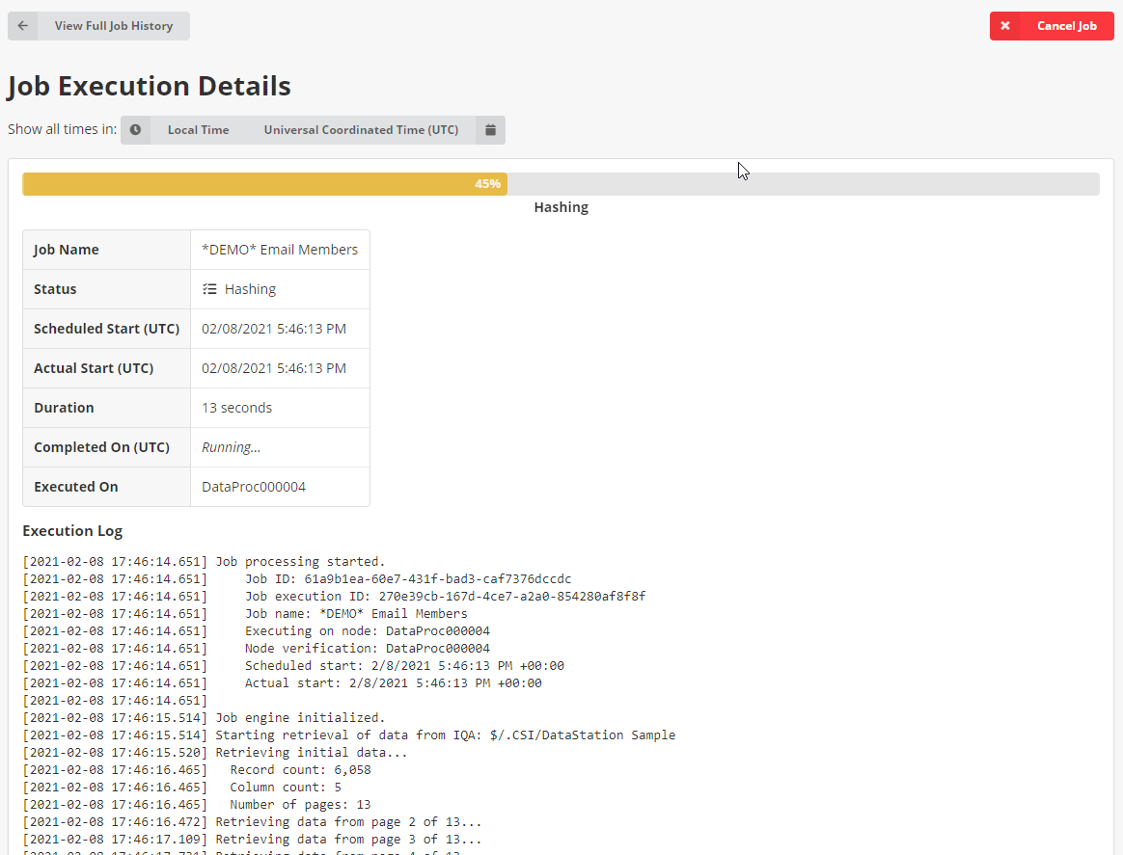Switch times to Local Time

pyautogui.click(x=198, y=130)
